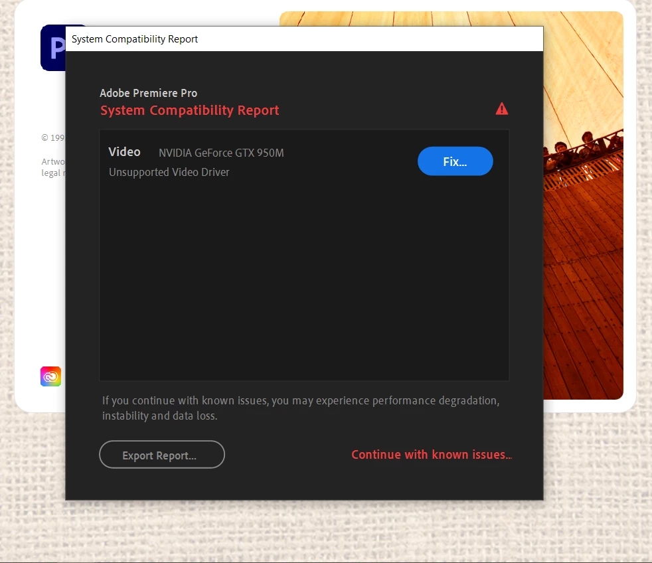
Task: Click the Premiere Pro logo on splash
Action: 53,48
